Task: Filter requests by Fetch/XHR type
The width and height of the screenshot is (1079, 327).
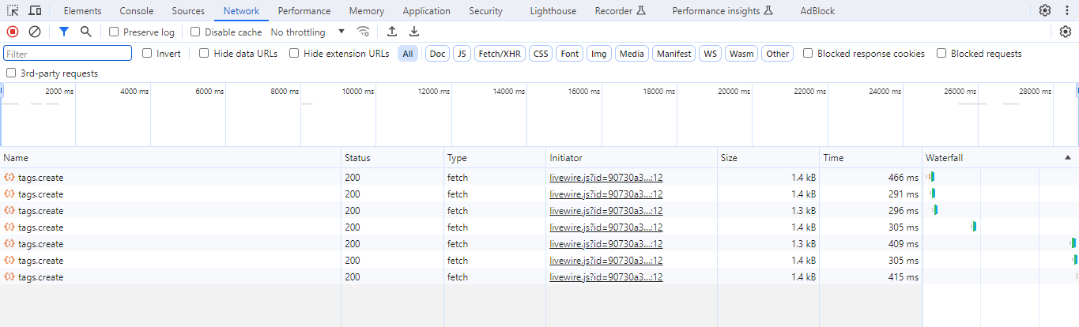Action: coord(499,54)
